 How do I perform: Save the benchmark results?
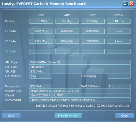[x=11, y=116]
